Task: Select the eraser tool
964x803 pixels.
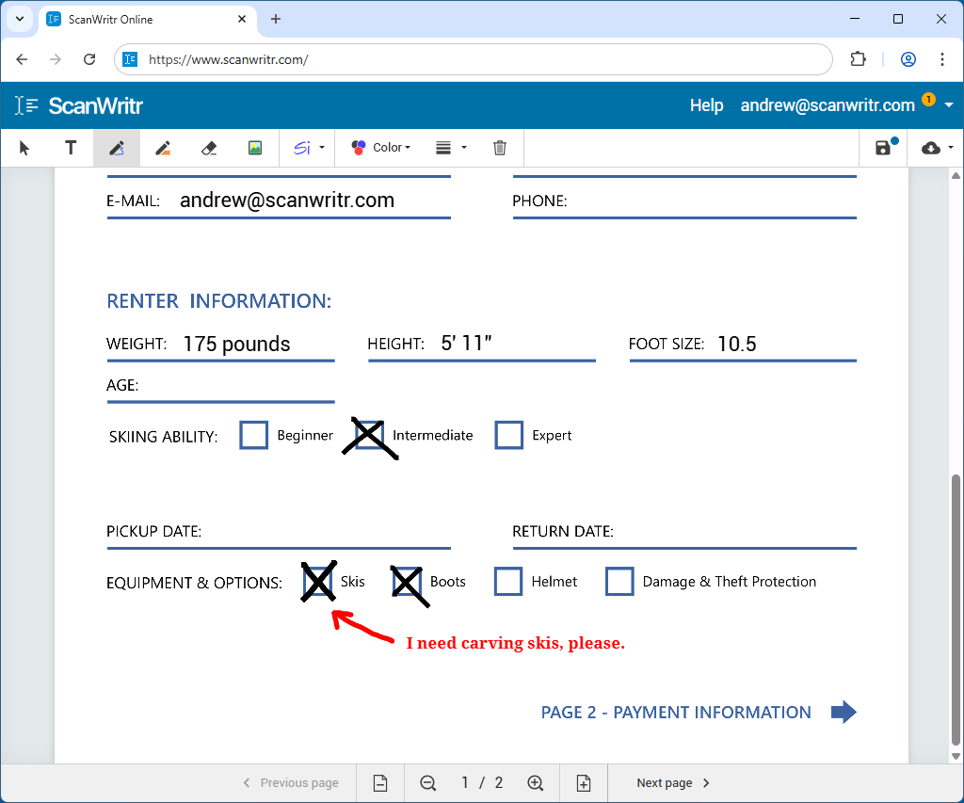Action: tap(208, 148)
